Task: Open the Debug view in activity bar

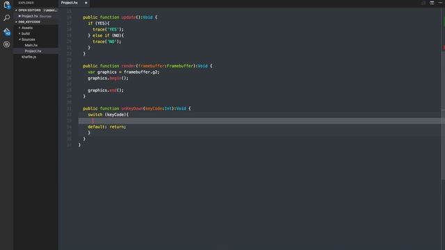Action: click(x=6, y=44)
